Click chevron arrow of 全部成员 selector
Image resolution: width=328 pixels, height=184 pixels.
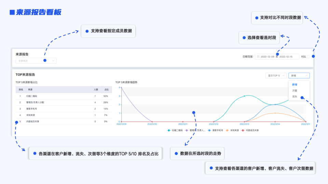tap(53, 61)
